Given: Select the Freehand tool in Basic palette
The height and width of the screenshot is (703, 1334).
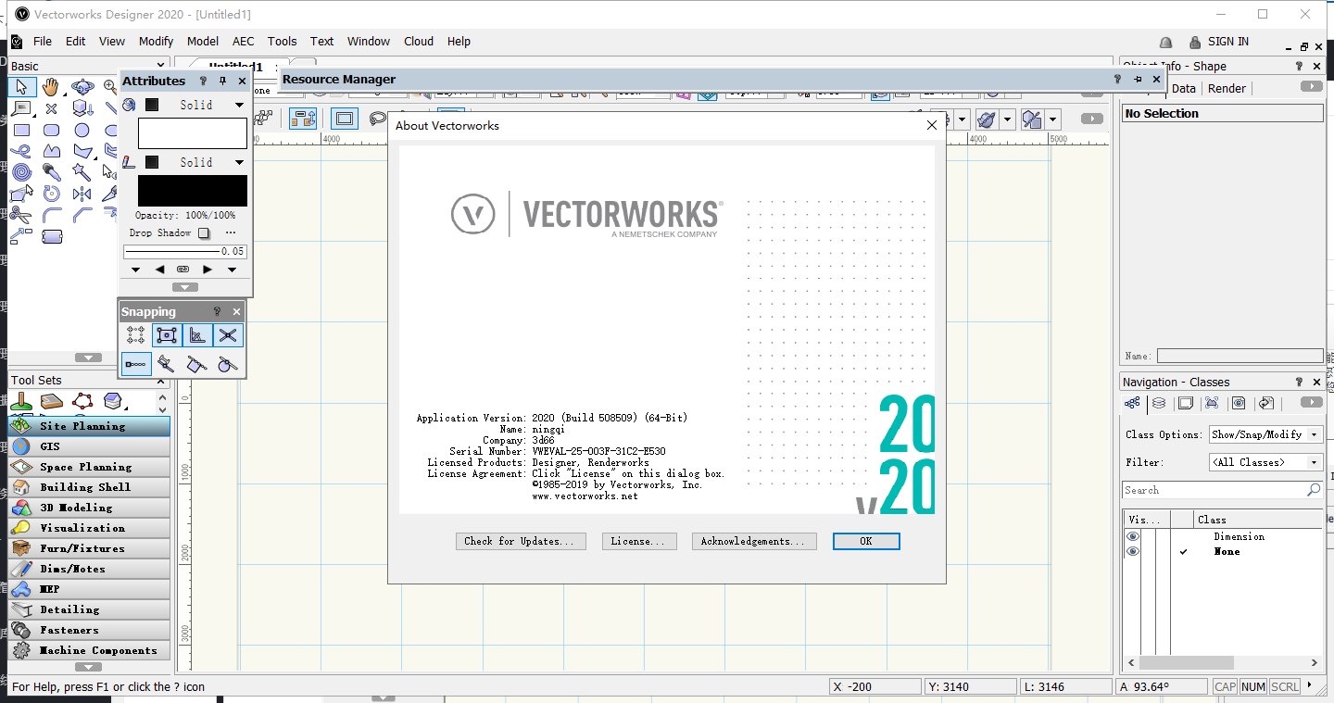Looking at the screenshot, I should click(x=20, y=150).
